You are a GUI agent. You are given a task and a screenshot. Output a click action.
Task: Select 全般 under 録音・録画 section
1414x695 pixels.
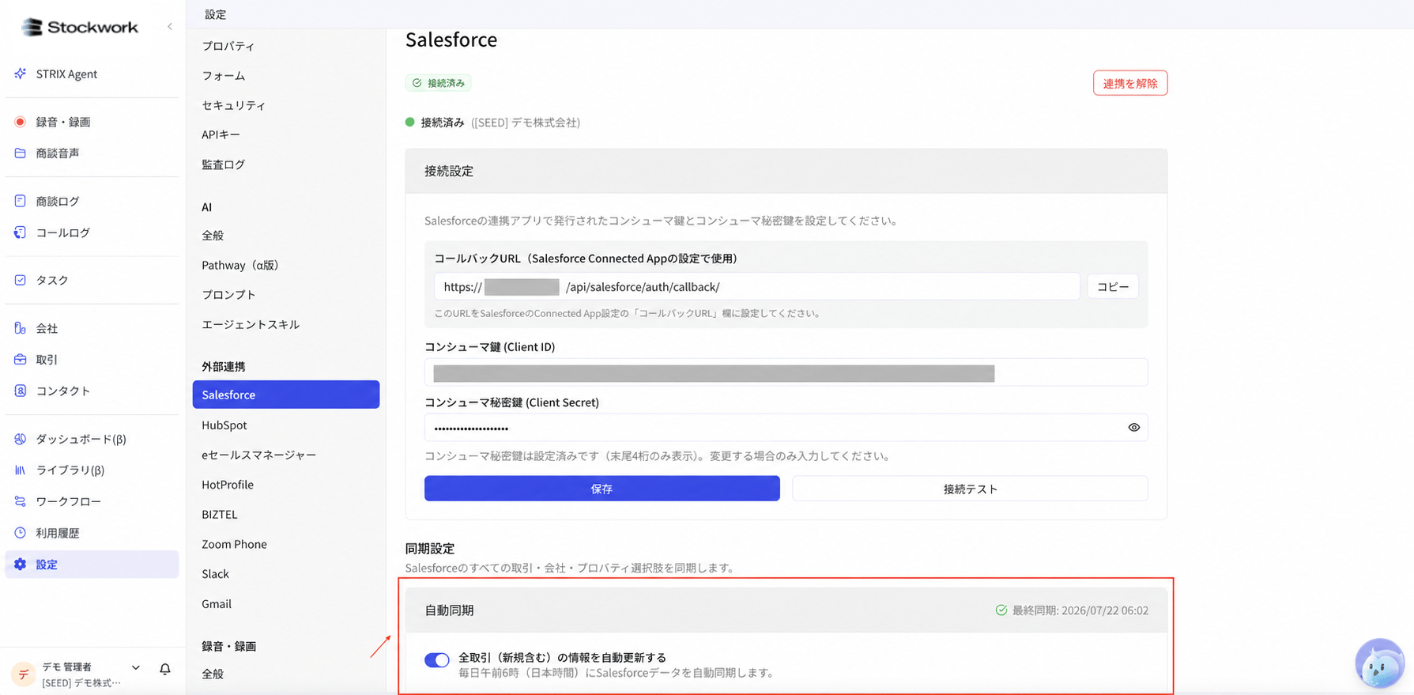(213, 674)
